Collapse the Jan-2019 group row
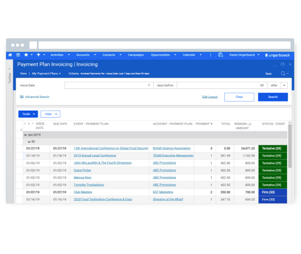Image resolution: width=301 pixels, height=254 pixels. click(25, 135)
